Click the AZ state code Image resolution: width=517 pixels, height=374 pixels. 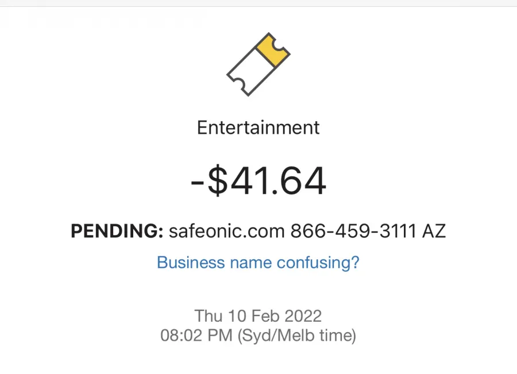[434, 230]
